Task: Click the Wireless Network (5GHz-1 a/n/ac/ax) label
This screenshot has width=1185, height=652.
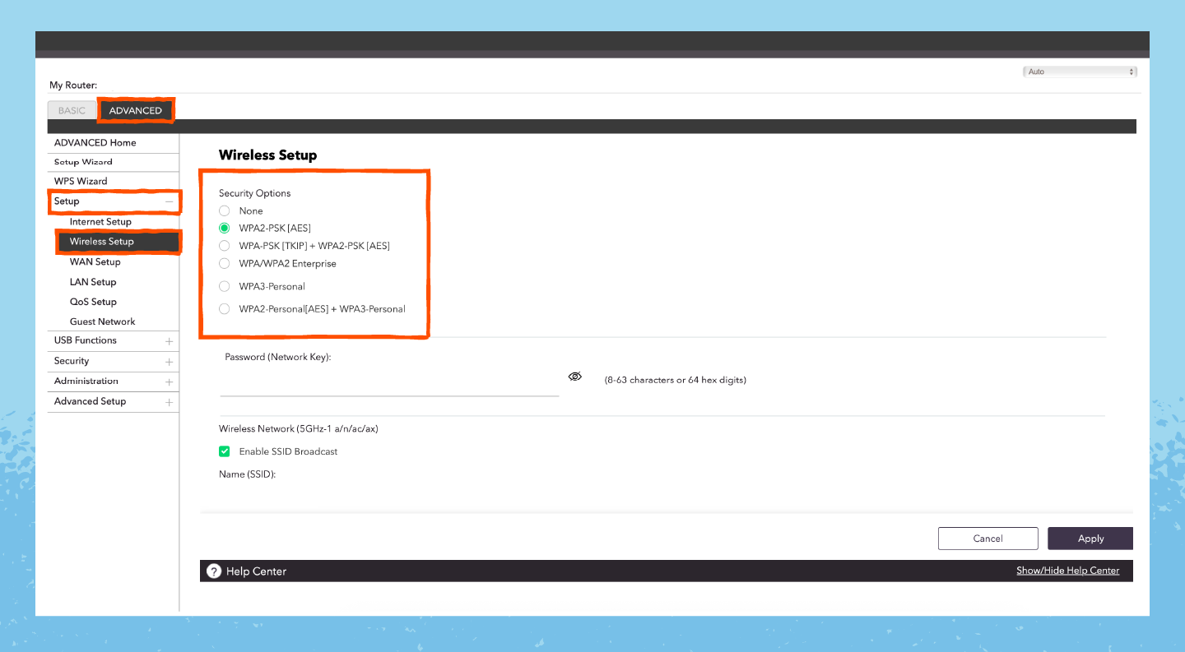Action: click(298, 428)
